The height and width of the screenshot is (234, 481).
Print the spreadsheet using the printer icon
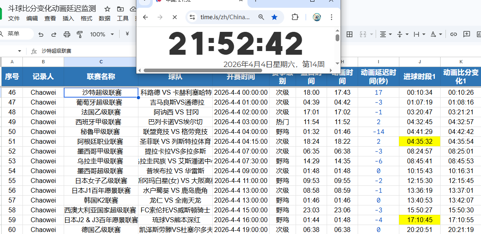67,34
